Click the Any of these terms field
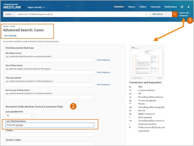 50,72
